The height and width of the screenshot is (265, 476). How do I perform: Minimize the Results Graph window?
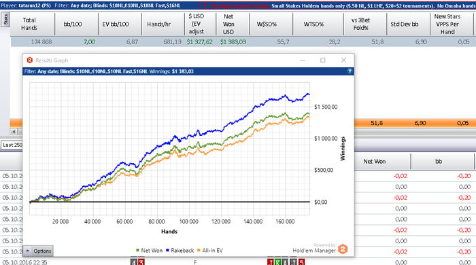click(x=303, y=60)
